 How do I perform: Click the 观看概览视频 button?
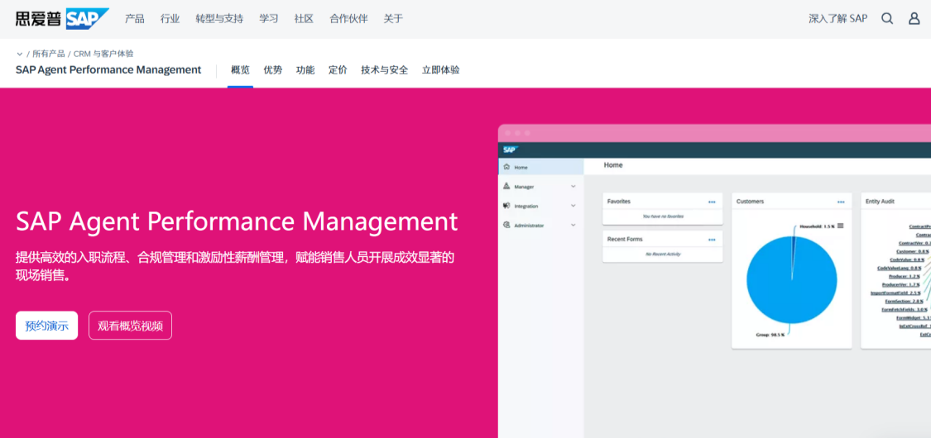point(130,326)
